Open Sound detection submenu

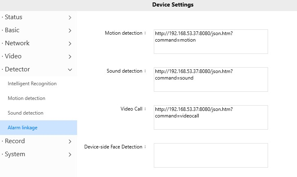click(25, 113)
